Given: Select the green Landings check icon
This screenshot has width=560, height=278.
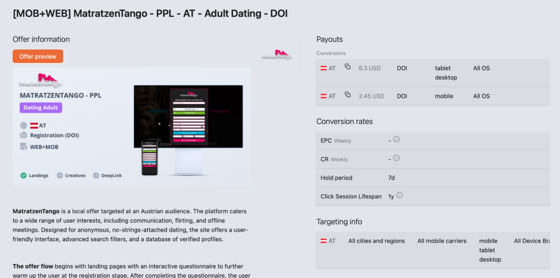Looking at the screenshot, I should click(x=24, y=175).
